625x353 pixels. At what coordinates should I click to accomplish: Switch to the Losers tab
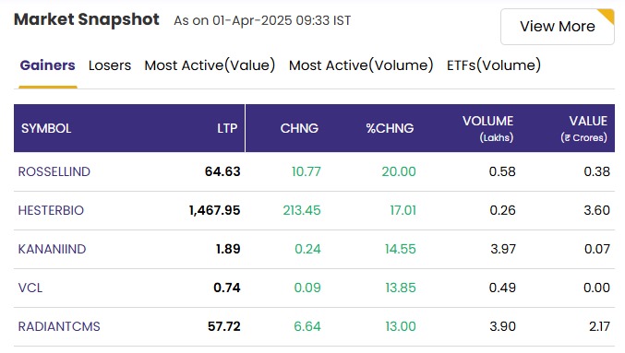click(110, 65)
